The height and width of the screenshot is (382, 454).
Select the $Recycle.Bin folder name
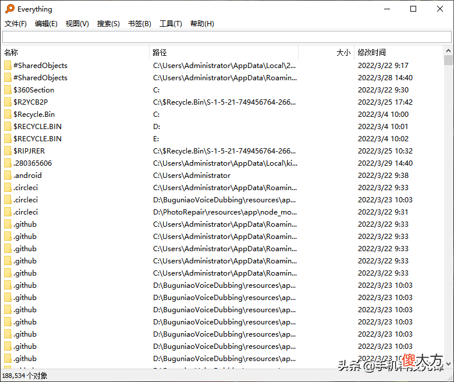34,114
